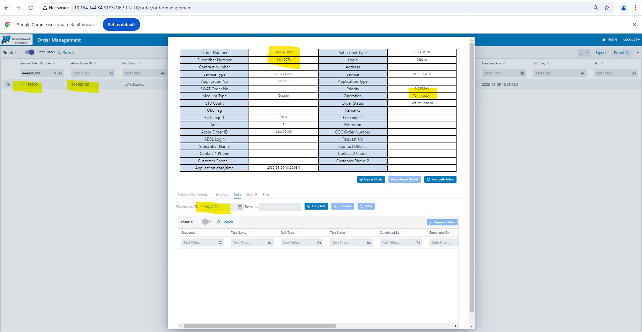This screenshot has width=642, height=332.
Task: Open the Error Log tab
Action: click(222, 195)
